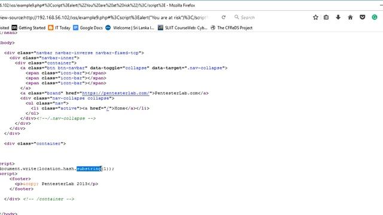Open the Pocket shield icon
The width and height of the screenshot is (383, 215).
click(x=363, y=17)
